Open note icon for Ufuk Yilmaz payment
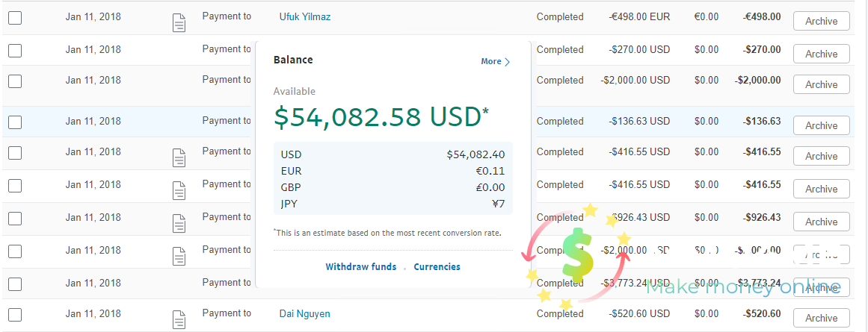The width and height of the screenshot is (868, 332). (179, 23)
